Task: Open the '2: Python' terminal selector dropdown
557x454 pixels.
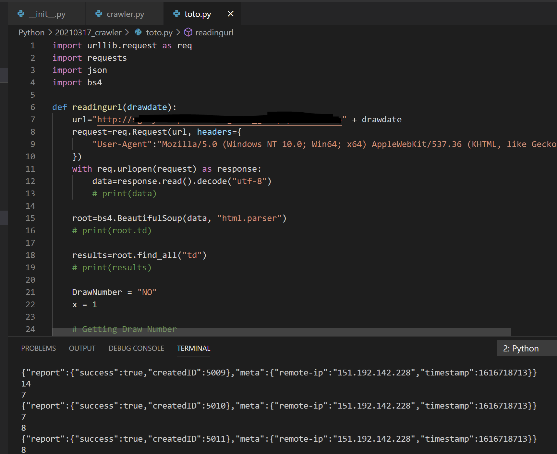Action: pos(526,348)
